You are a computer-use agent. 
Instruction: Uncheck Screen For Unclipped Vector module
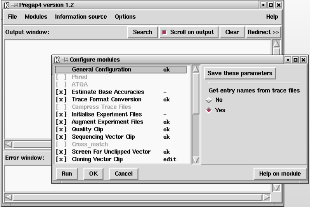[61, 152]
